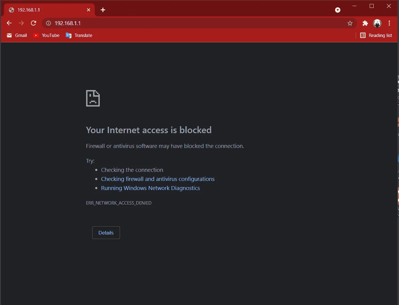Open Chrome's three-dot menu
This screenshot has height=305, width=399.
click(389, 23)
